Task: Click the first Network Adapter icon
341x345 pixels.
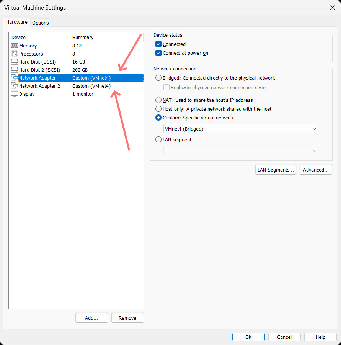Action: click(14, 78)
